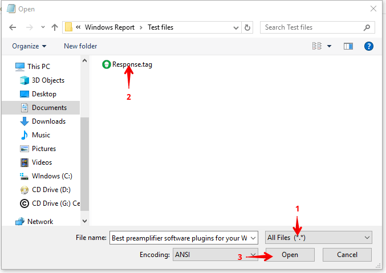
Task: Click the search magnifier icon
Action: [367, 27]
